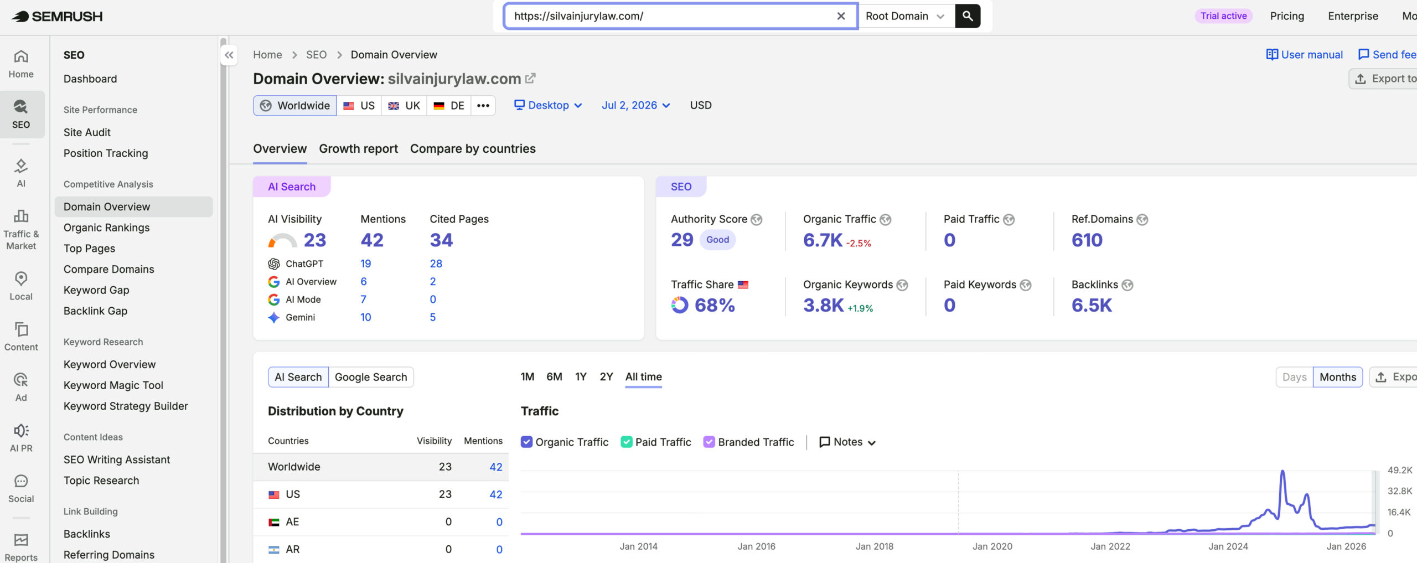Click ChatGPT mentions value 19
The image size is (1417, 563).
pyautogui.click(x=365, y=264)
